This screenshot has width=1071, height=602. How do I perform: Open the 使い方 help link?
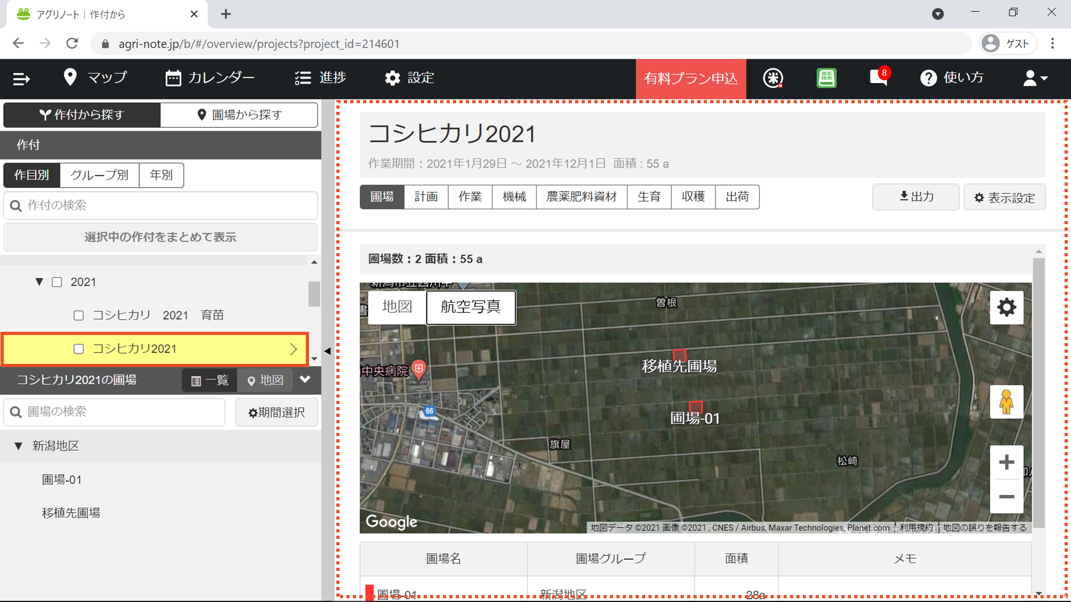[952, 78]
